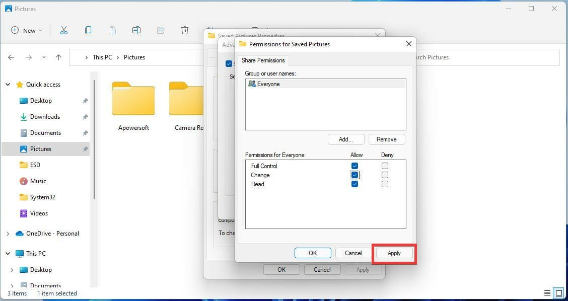Go forward with the right arrow
Viewport: 568px width, 301px height.
[x=29, y=57]
